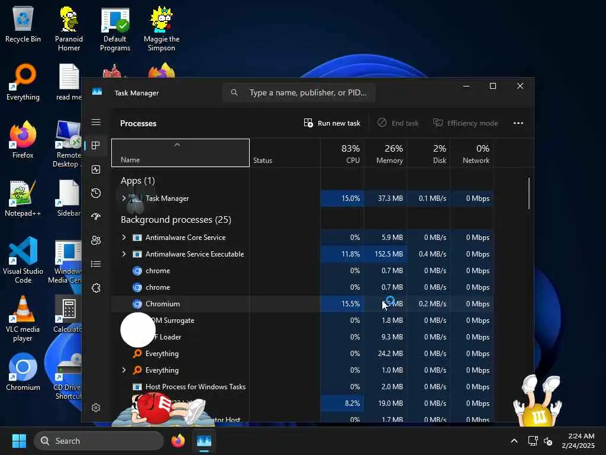Open the Startup apps icon in sidebar
This screenshot has height=455, width=606.
click(96, 217)
